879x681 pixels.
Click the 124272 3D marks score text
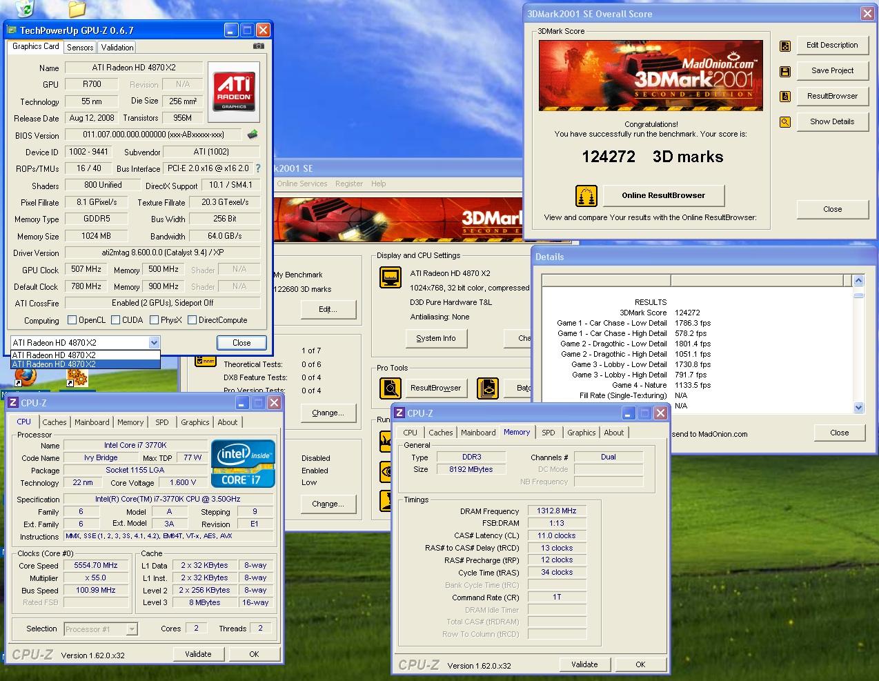pyautogui.click(x=652, y=157)
